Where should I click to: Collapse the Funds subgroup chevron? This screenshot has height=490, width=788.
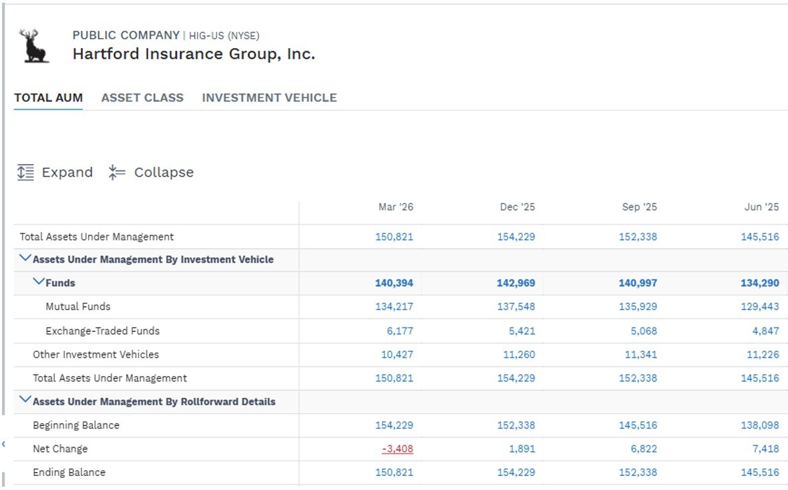tap(38, 282)
